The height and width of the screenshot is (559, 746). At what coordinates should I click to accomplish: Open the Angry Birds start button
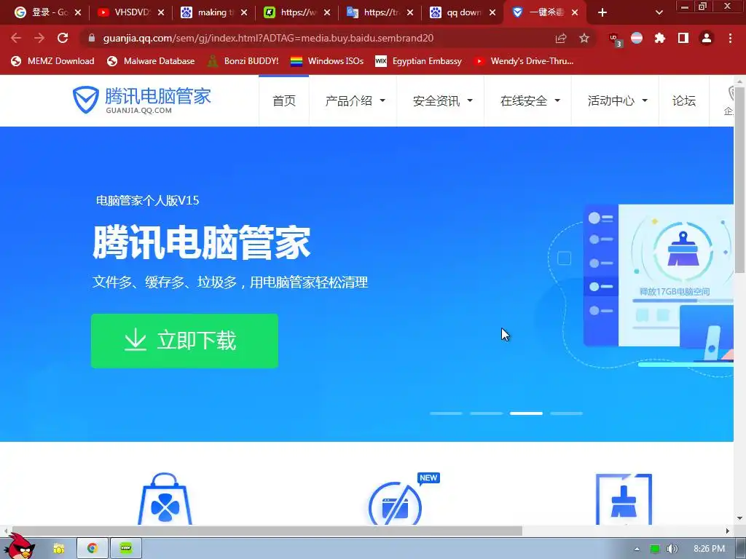(19, 546)
